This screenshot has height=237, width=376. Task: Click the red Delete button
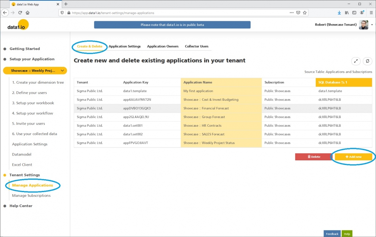[314, 157]
